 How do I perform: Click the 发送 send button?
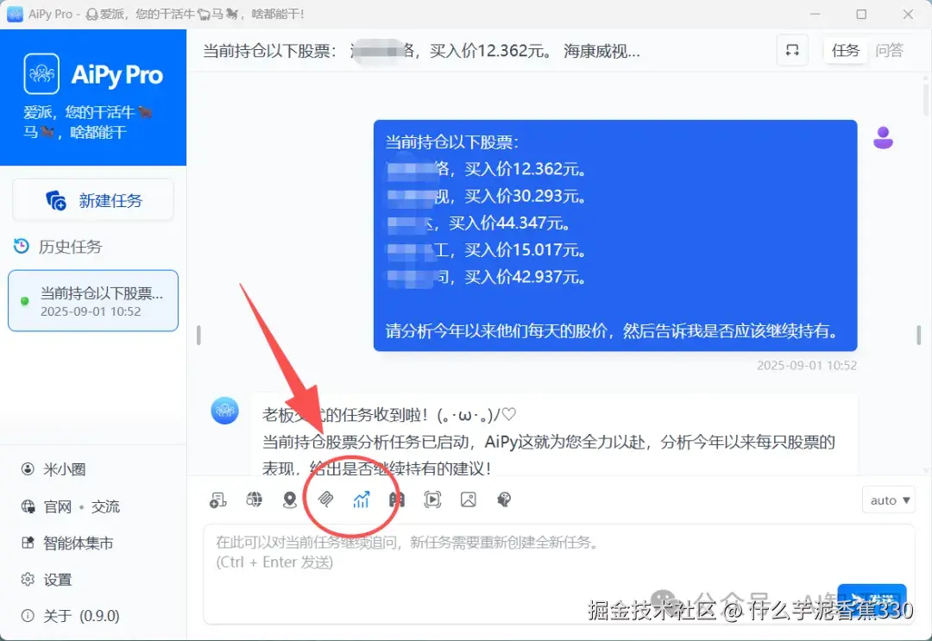872,596
